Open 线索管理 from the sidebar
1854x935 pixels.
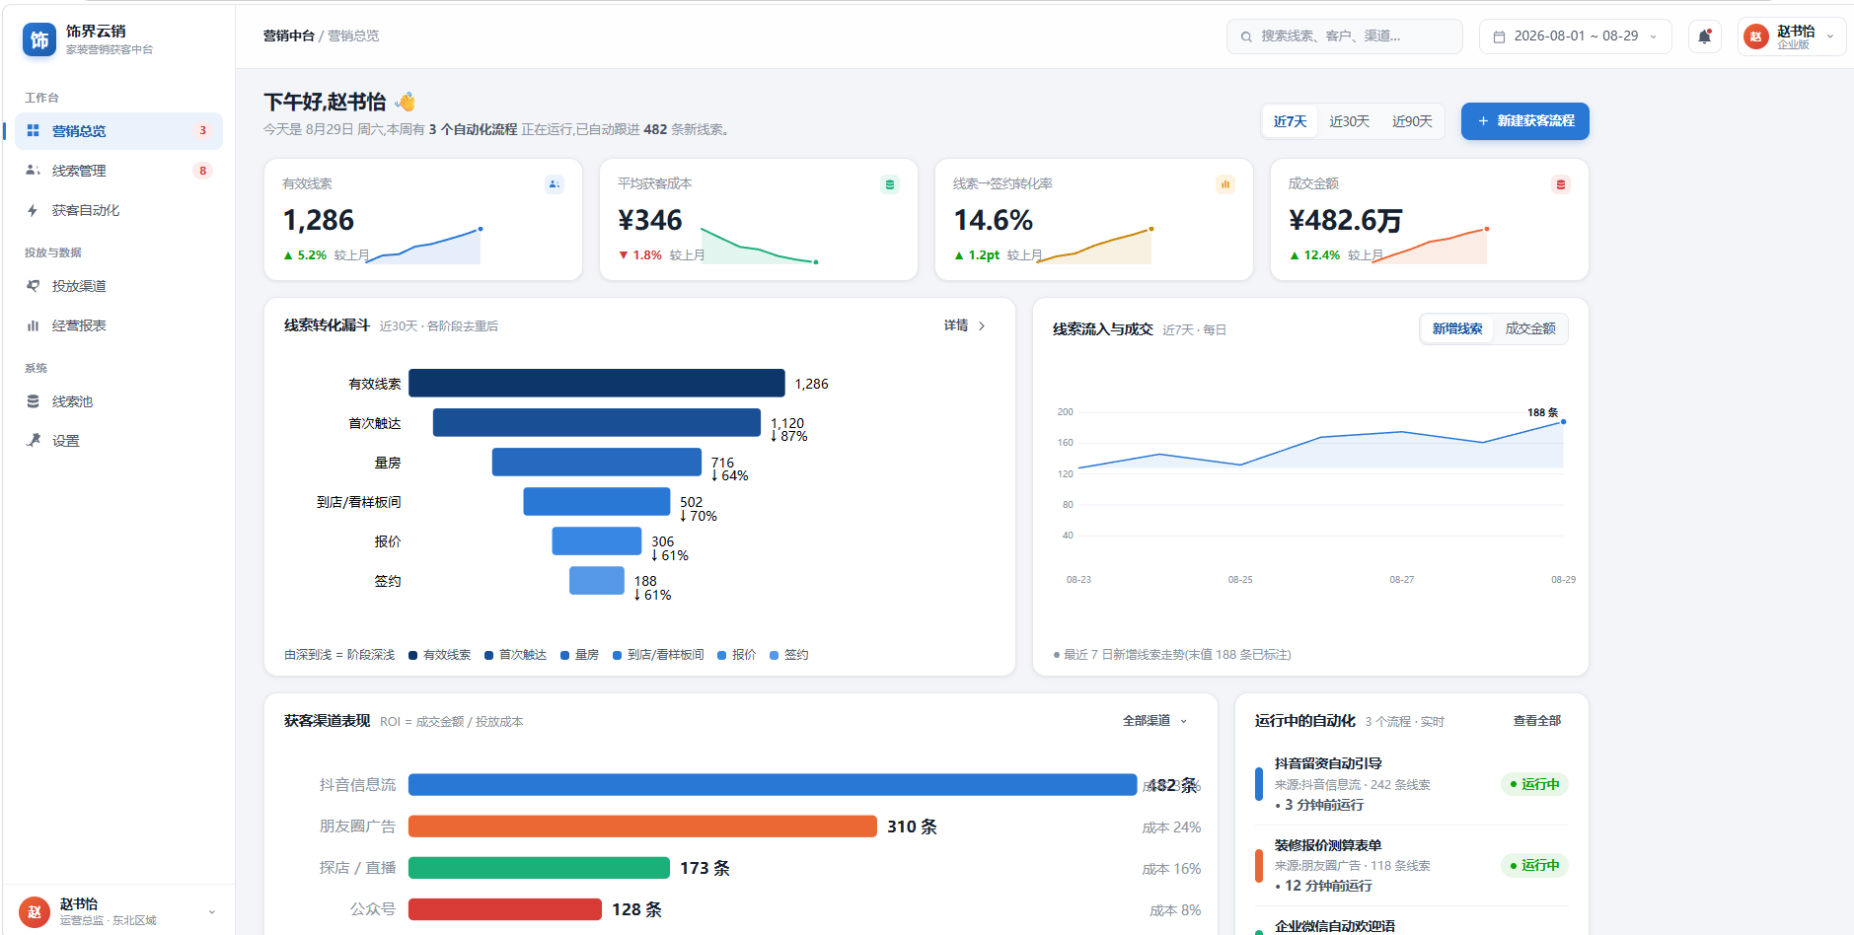tap(118, 171)
